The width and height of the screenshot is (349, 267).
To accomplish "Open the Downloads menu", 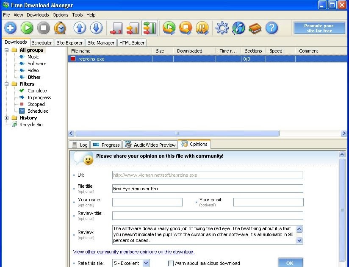I will pos(38,15).
